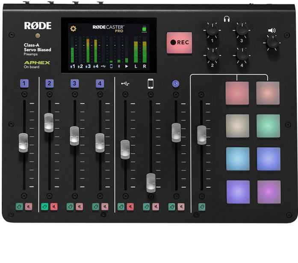Viewport: 298px width, 263px height.
Task: Tap the USB icon on the touchscreen
Action: click(103, 66)
